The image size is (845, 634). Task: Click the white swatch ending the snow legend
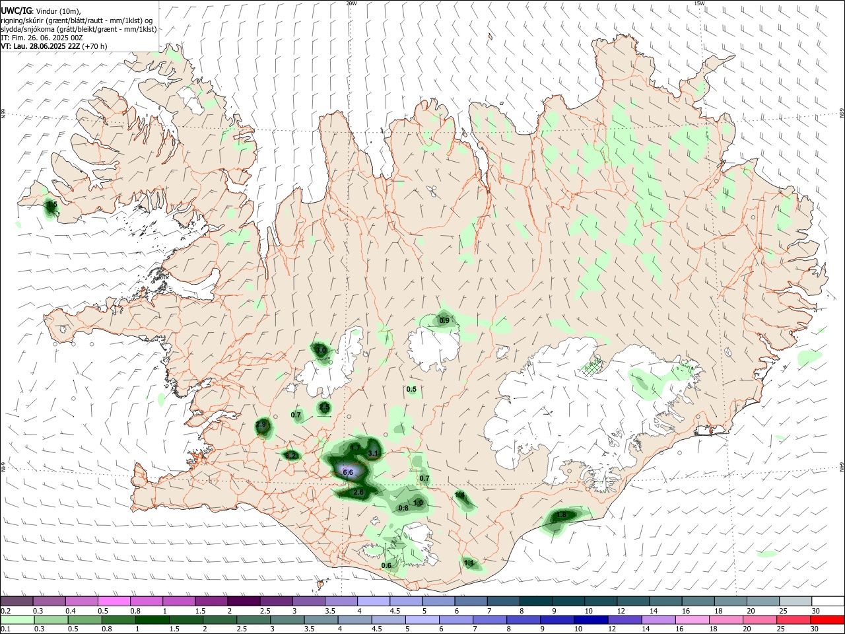point(828,601)
